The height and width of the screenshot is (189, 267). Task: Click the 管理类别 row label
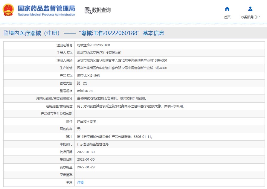(66, 83)
